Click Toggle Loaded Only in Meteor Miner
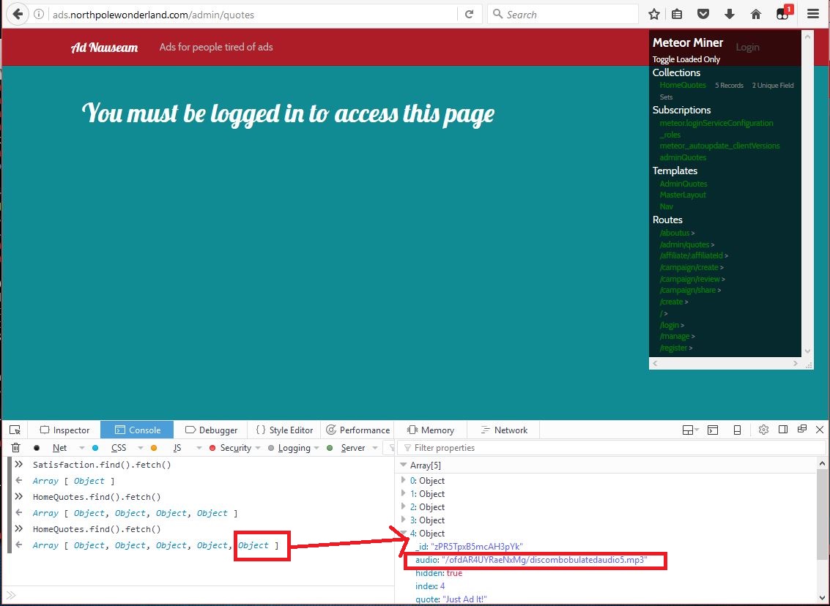 coord(686,59)
